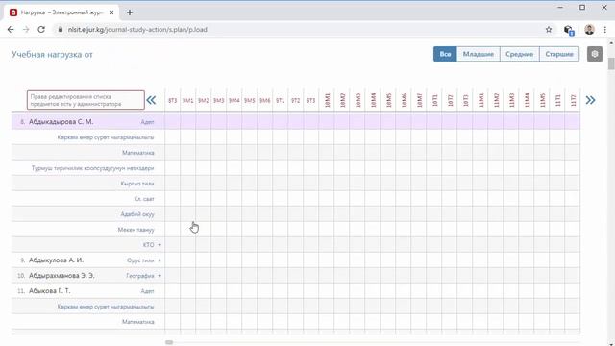
Task: Click the 11М5 class column header
Action: tap(542, 100)
